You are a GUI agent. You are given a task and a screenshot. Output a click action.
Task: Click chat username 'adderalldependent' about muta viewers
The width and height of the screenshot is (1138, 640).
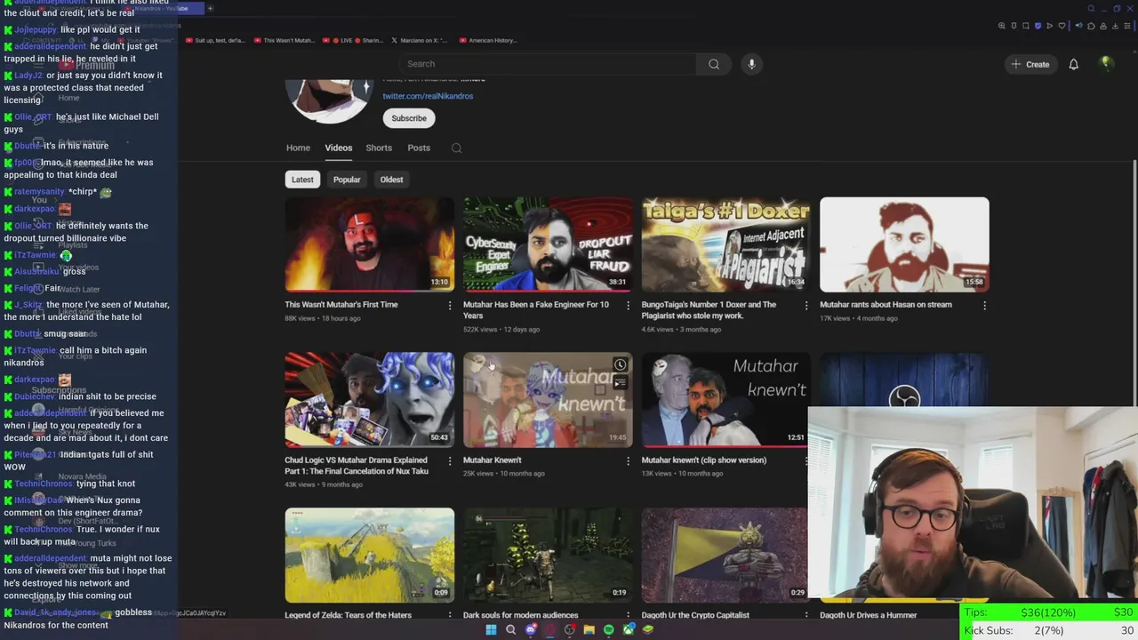pos(50,558)
